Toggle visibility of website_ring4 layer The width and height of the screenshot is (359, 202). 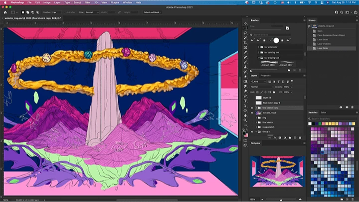[x=252, y=113]
